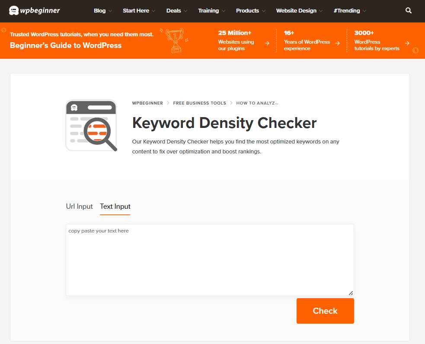Click the WPBEGINNER breadcrumb link
The width and height of the screenshot is (425, 344).
coord(147,103)
